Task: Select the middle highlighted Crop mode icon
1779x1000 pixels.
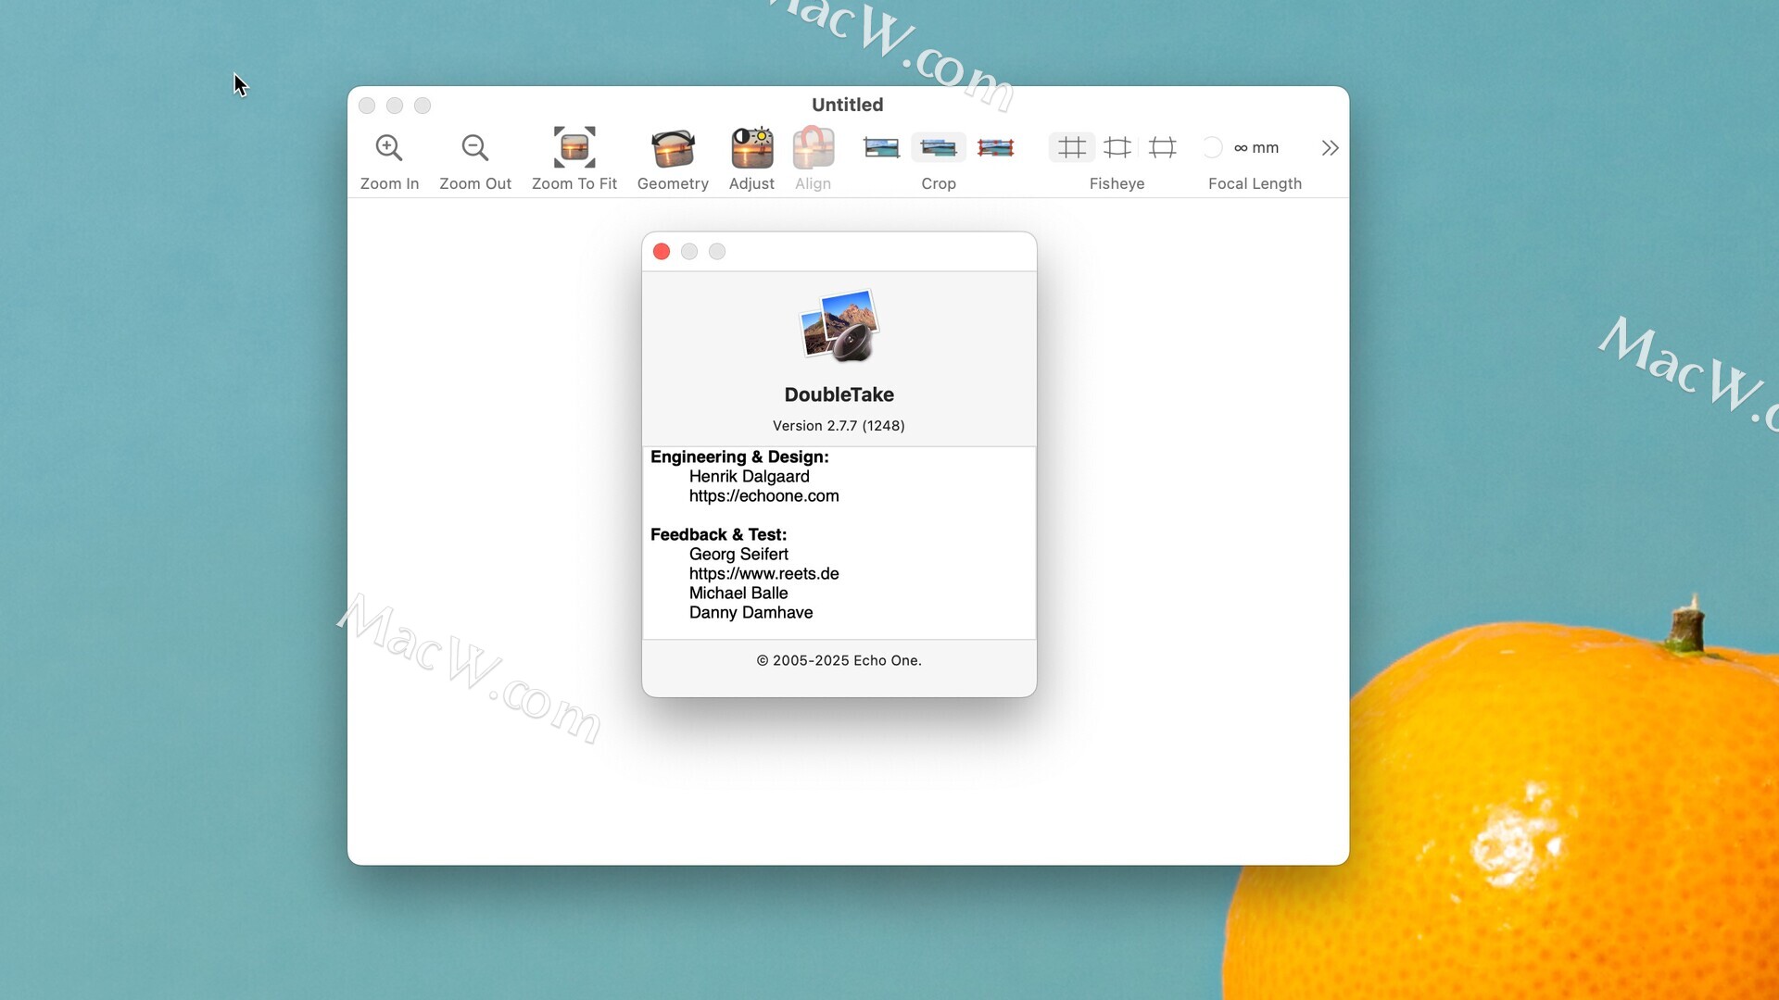Action: point(939,147)
